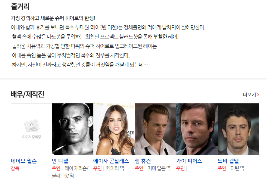Click the 레이 개리슨/블러드샷 역 role text
Viewport: 267px width, 181px height.
(x=70, y=172)
